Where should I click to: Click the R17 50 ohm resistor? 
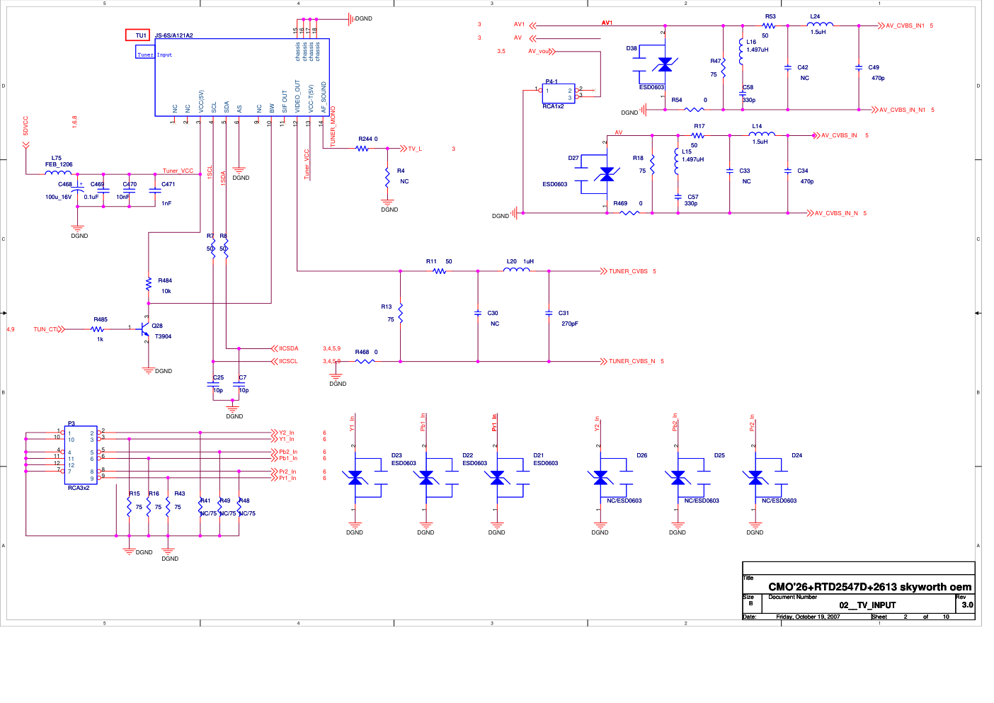pyautogui.click(x=698, y=135)
